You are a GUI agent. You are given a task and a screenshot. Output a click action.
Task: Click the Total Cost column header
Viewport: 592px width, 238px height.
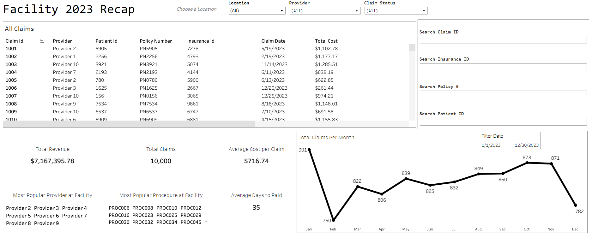[326, 41]
